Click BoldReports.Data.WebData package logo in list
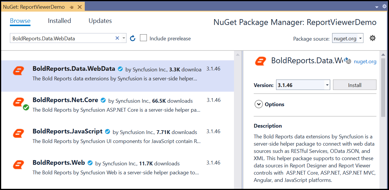 19,70
